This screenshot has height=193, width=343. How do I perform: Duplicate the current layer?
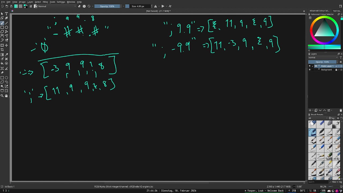point(316,110)
